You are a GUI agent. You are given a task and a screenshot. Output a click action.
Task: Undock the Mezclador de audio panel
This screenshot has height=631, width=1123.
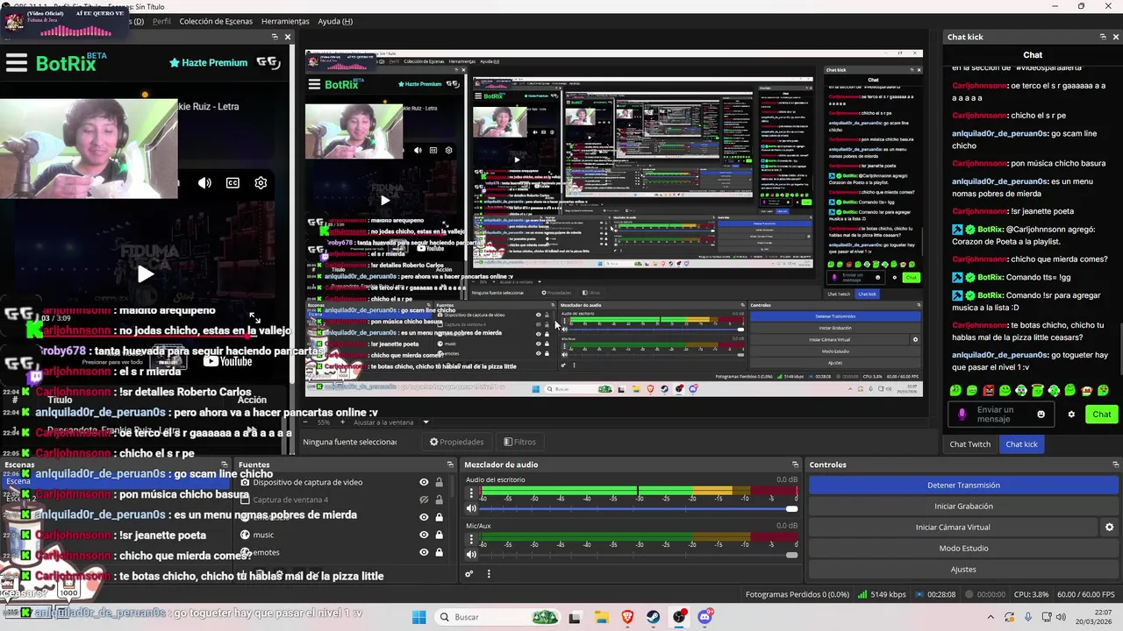[796, 464]
